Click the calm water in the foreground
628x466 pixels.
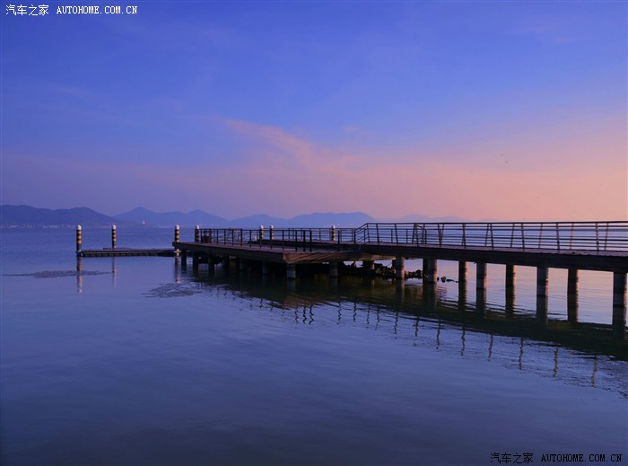[x=269, y=404]
